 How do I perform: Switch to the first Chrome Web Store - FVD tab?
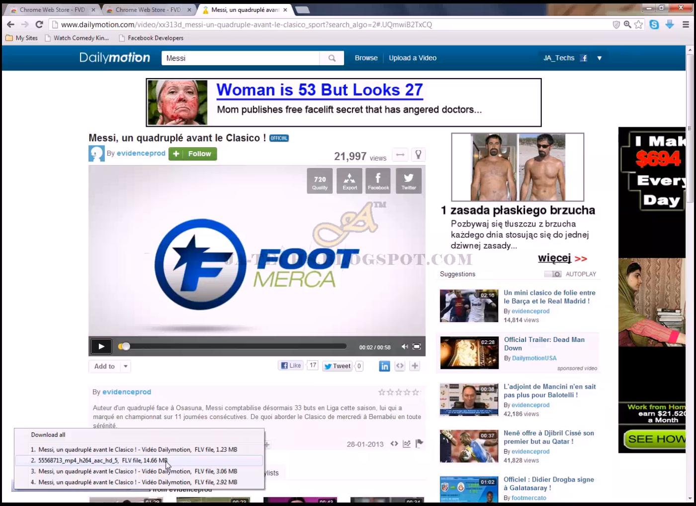click(x=52, y=9)
